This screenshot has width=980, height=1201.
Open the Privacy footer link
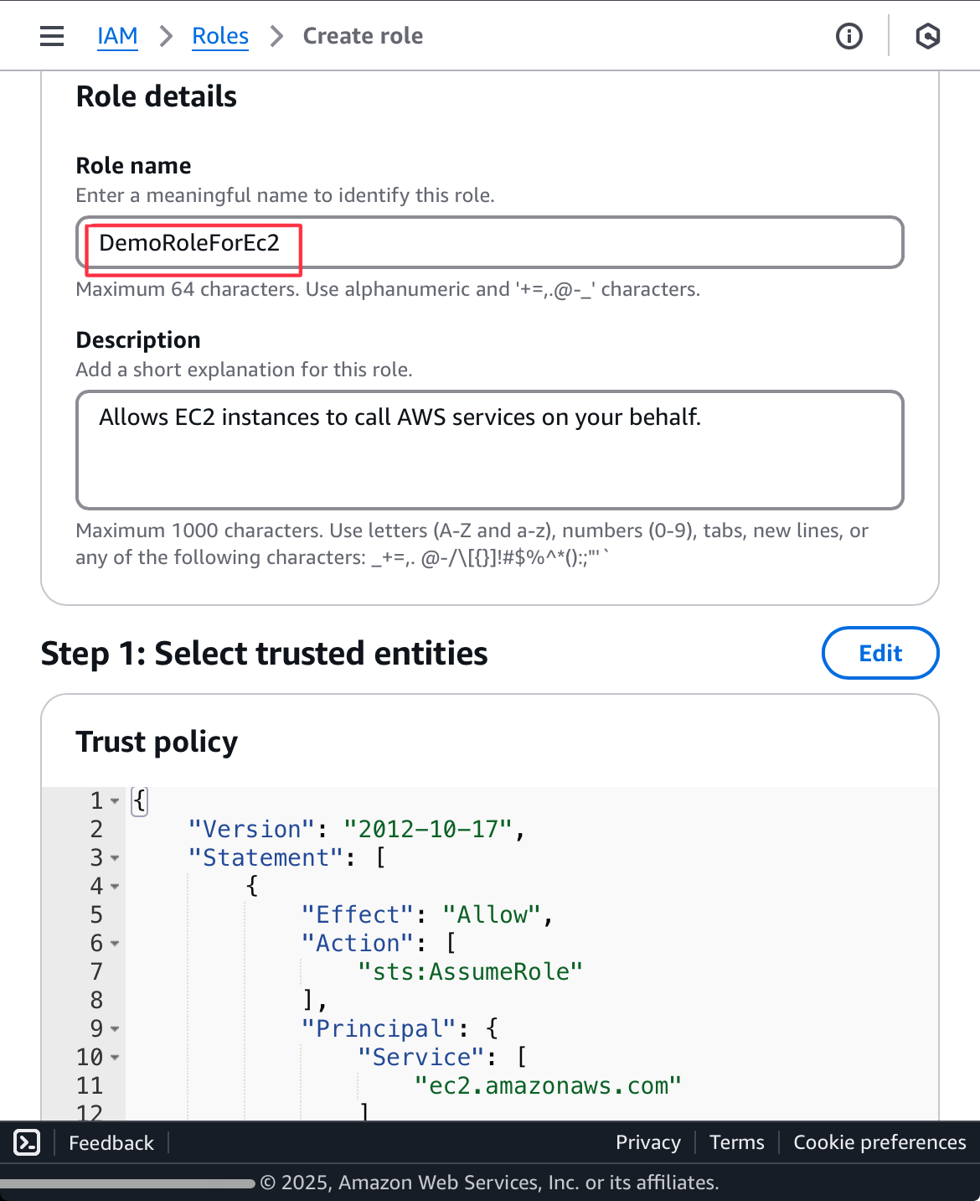[647, 1142]
